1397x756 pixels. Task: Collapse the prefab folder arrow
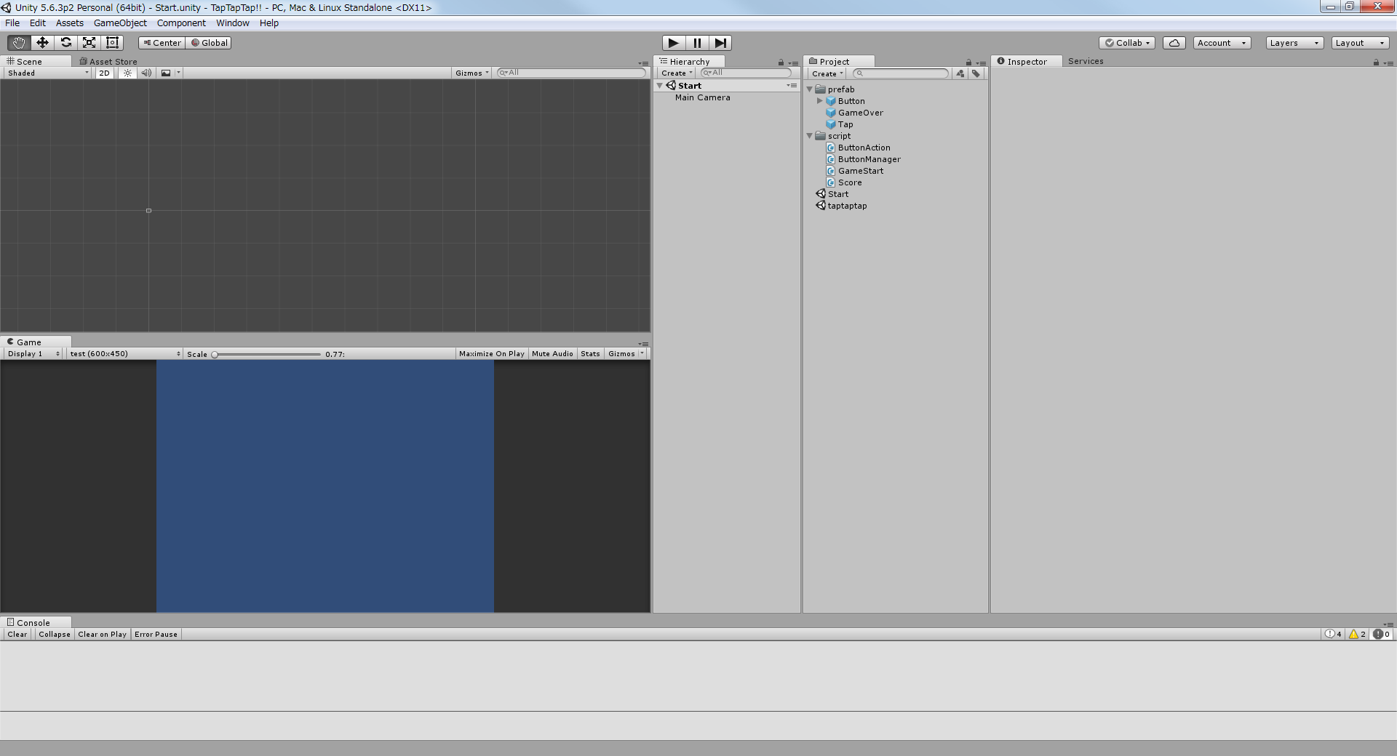click(x=810, y=89)
